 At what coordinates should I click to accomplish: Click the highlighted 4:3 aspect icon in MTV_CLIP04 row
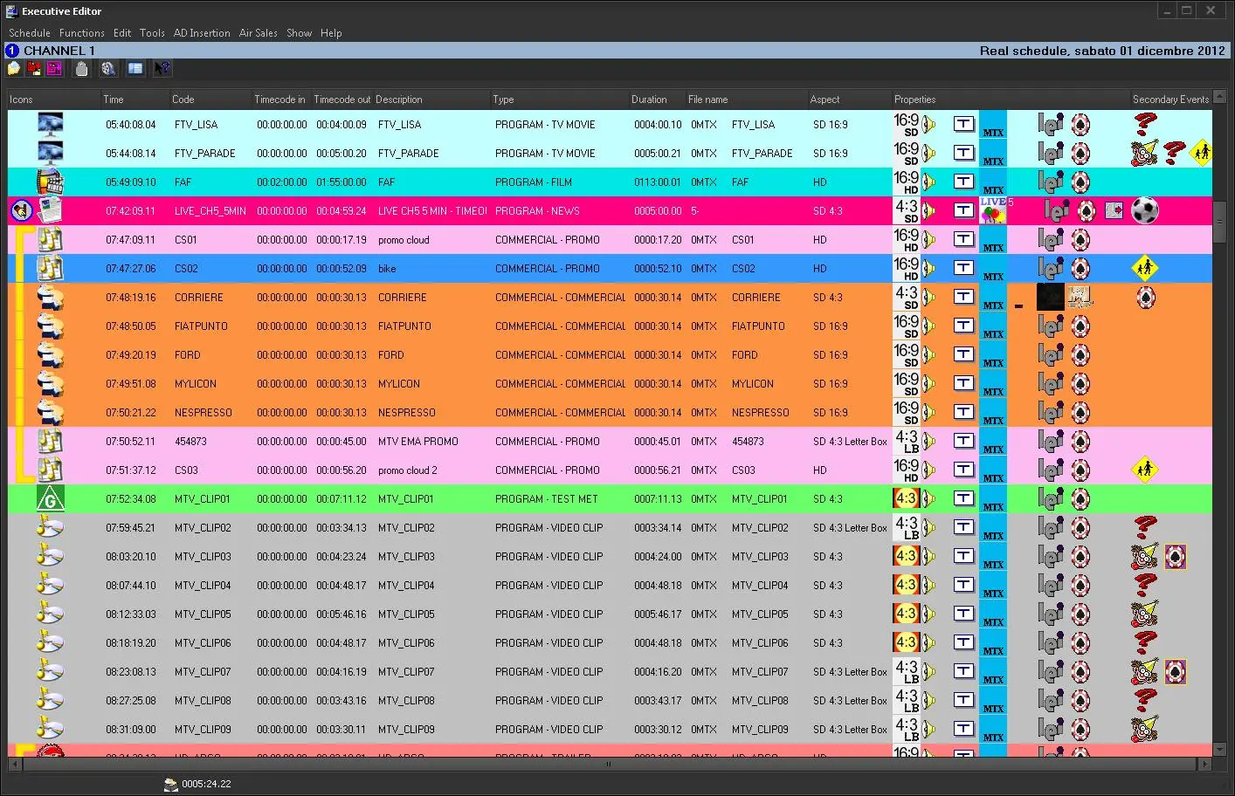pyautogui.click(x=907, y=585)
